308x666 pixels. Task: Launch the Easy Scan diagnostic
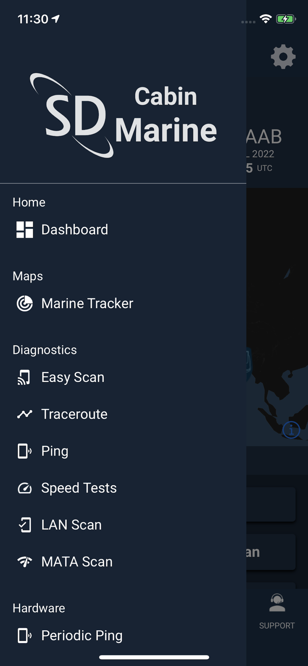[72, 377]
